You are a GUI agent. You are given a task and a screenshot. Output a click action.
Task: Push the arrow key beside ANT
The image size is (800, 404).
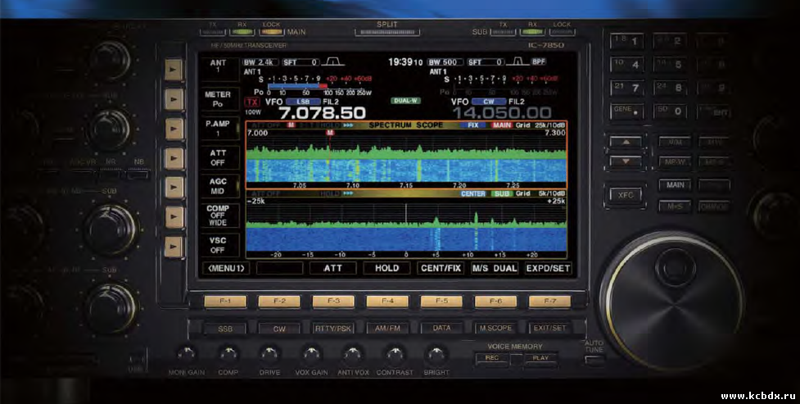(x=174, y=70)
